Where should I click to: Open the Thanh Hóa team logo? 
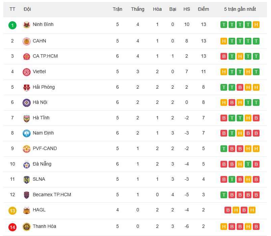27,227
